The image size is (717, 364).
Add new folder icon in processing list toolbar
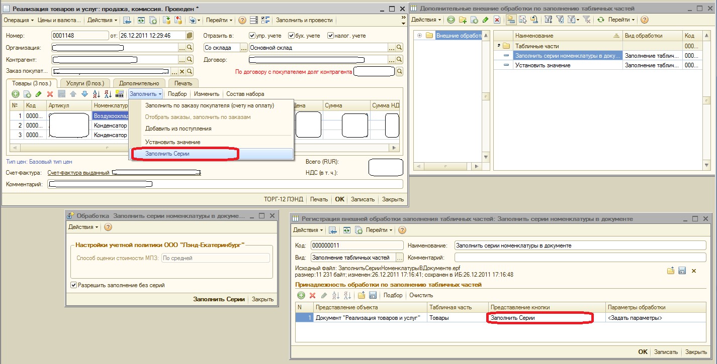click(x=462, y=20)
